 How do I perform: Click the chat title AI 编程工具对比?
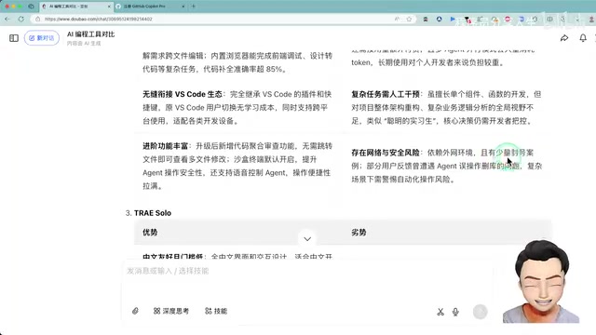[x=91, y=34]
